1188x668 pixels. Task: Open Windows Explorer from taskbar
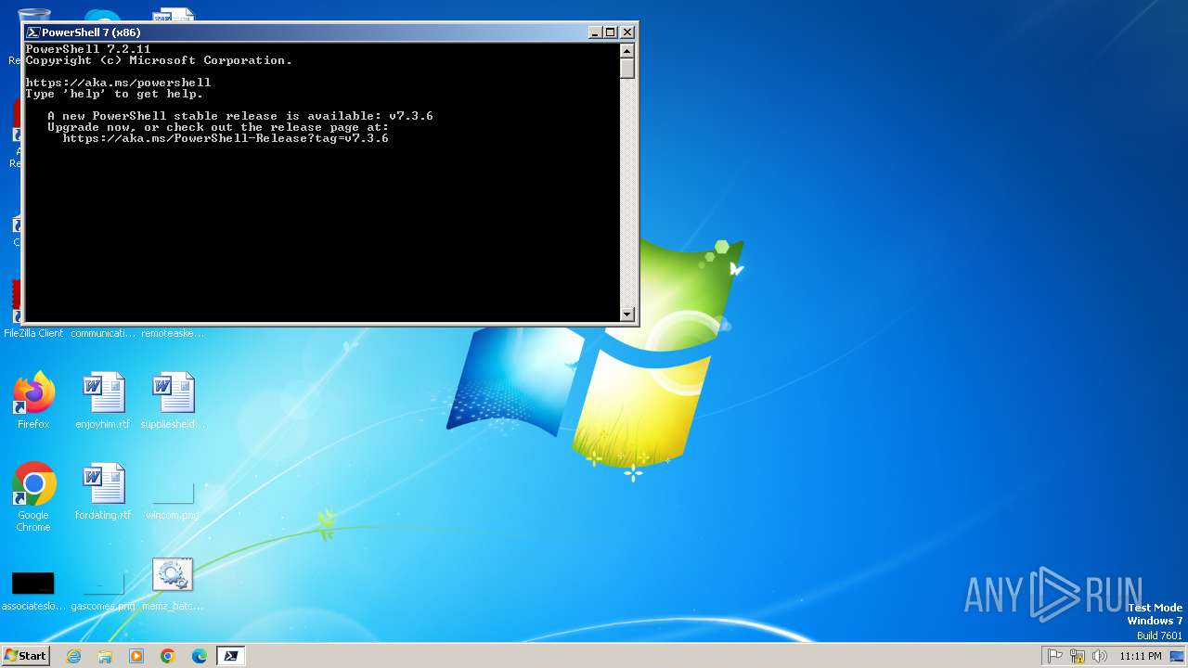[x=105, y=656]
